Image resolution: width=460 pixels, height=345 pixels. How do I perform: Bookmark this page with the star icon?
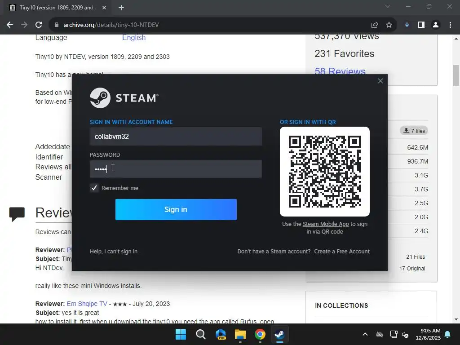(x=389, y=25)
